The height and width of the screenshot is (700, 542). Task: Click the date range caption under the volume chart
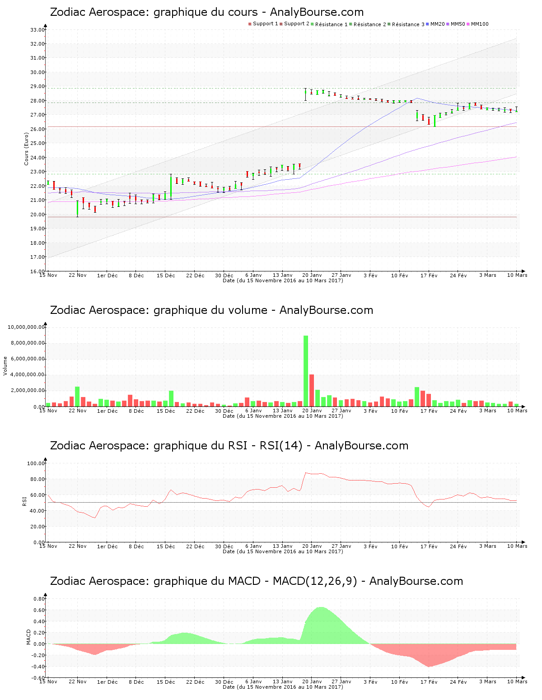[283, 416]
